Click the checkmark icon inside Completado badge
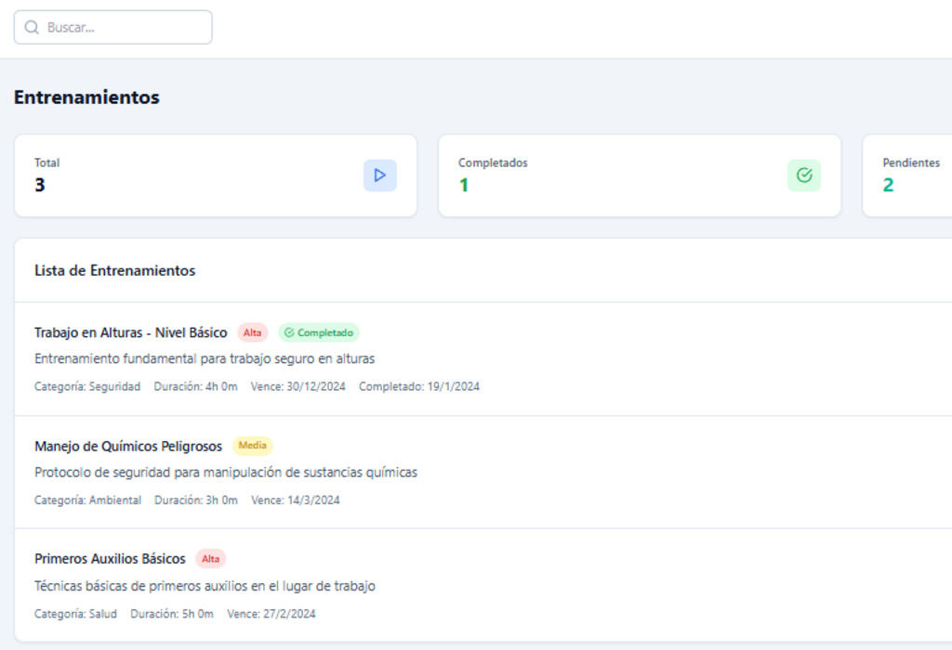Viewport: 952px width, 650px height. (x=289, y=332)
